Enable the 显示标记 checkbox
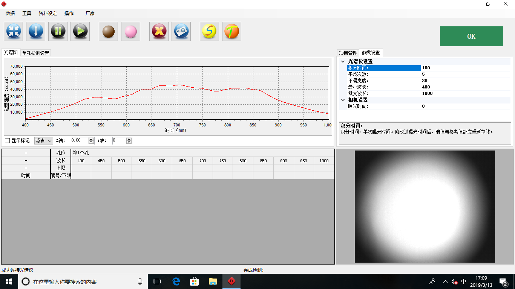The width and height of the screenshot is (515, 289). pyautogui.click(x=7, y=141)
